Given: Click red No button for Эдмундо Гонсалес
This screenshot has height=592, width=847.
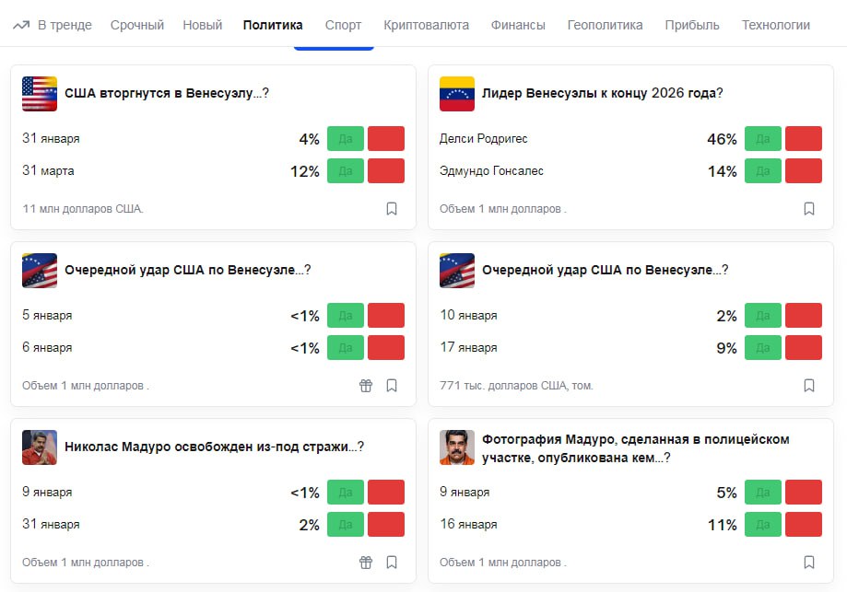Looking at the screenshot, I should tap(804, 171).
